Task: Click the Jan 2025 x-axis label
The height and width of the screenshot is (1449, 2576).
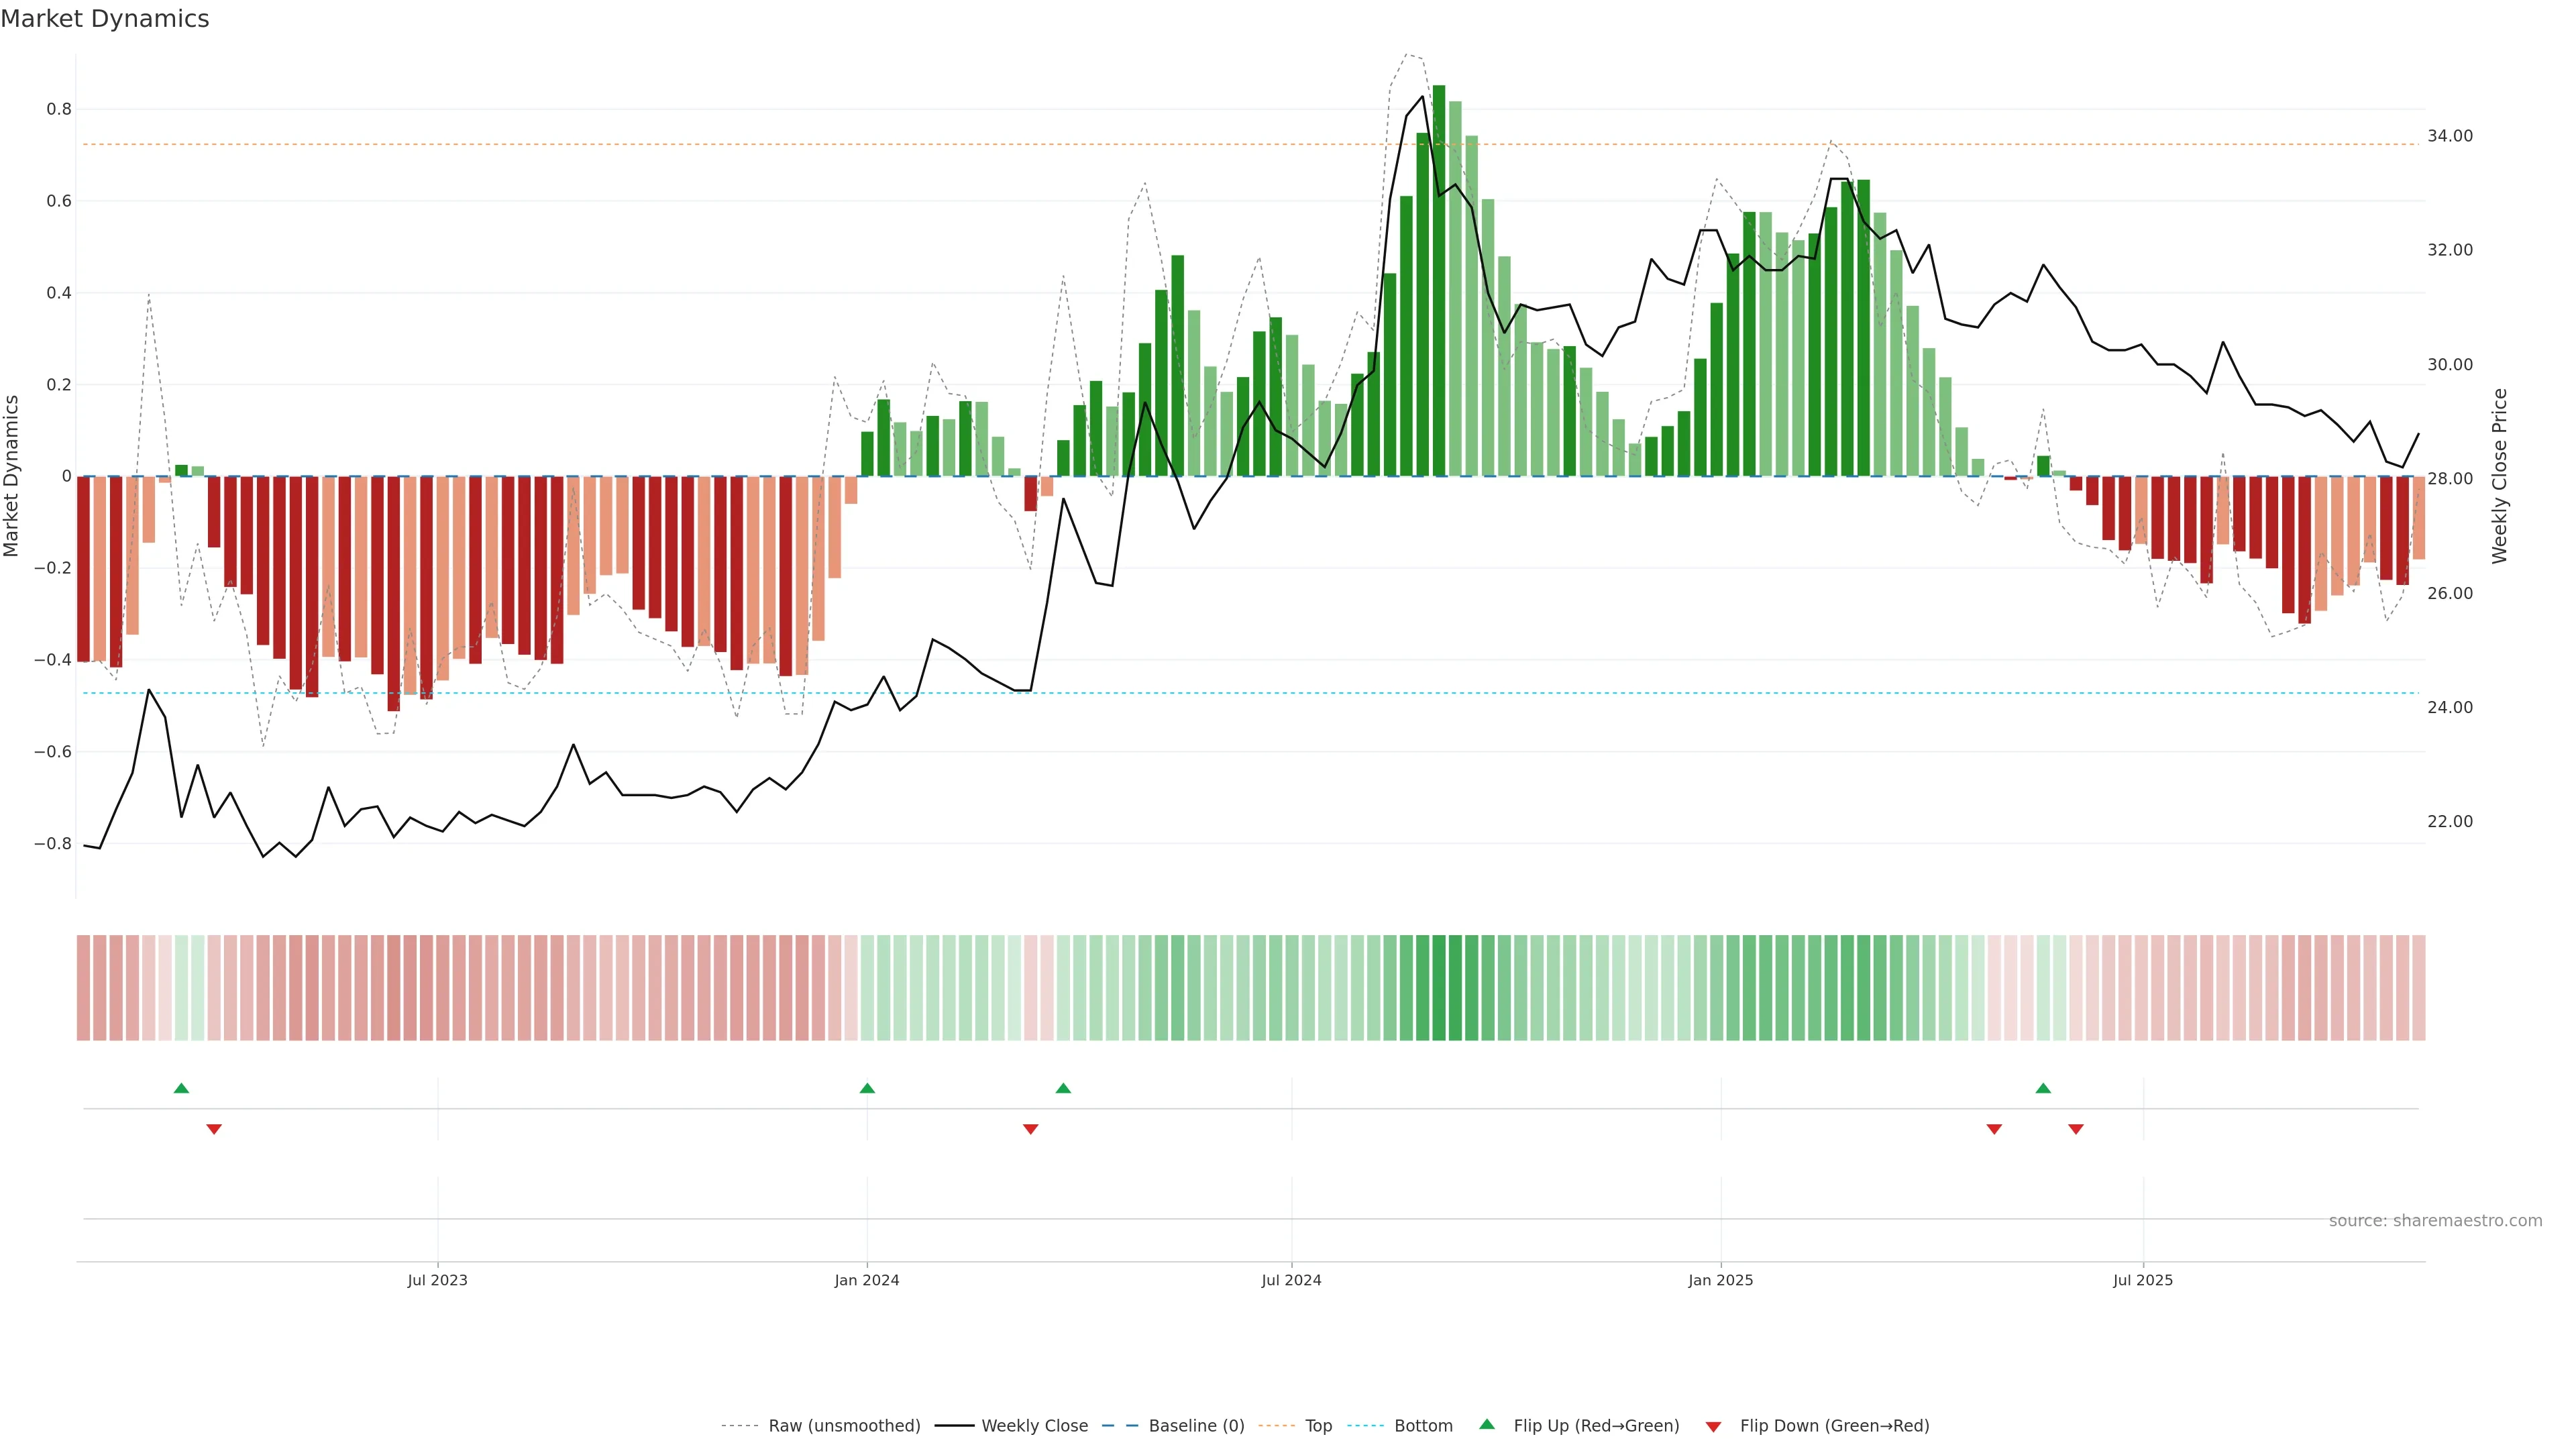Action: pyautogui.click(x=1720, y=1280)
